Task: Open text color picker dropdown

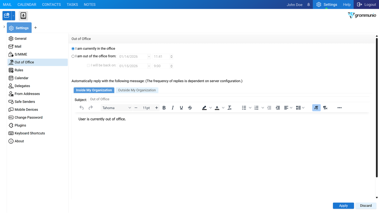Action: 223,108
